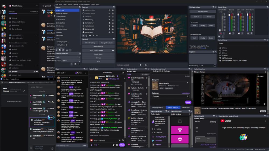Viewport: 269px width, 151px height.
Task: Toggle lock on Alerts Twitch source
Action: (113, 32)
